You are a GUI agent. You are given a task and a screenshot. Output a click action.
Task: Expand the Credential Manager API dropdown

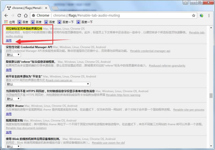point(13,55)
